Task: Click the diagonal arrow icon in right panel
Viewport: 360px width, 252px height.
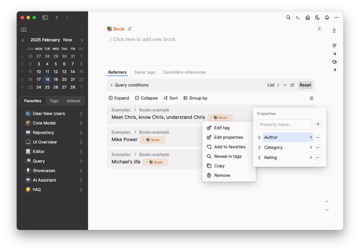Action: 334,53
